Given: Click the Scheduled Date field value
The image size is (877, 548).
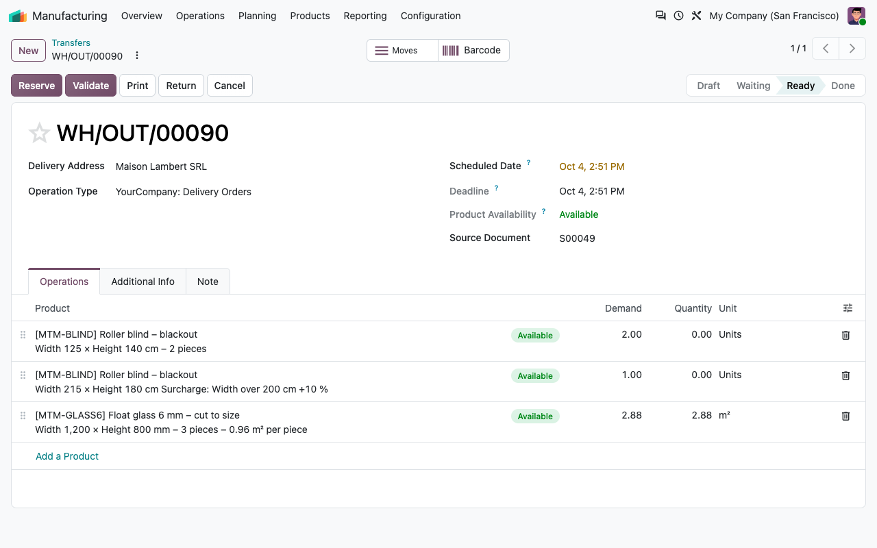Looking at the screenshot, I should pos(592,166).
